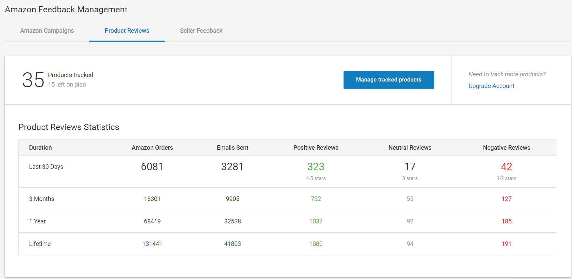The height and width of the screenshot is (279, 572).
Task: Follow the Upgrade Account link
Action: pos(491,86)
